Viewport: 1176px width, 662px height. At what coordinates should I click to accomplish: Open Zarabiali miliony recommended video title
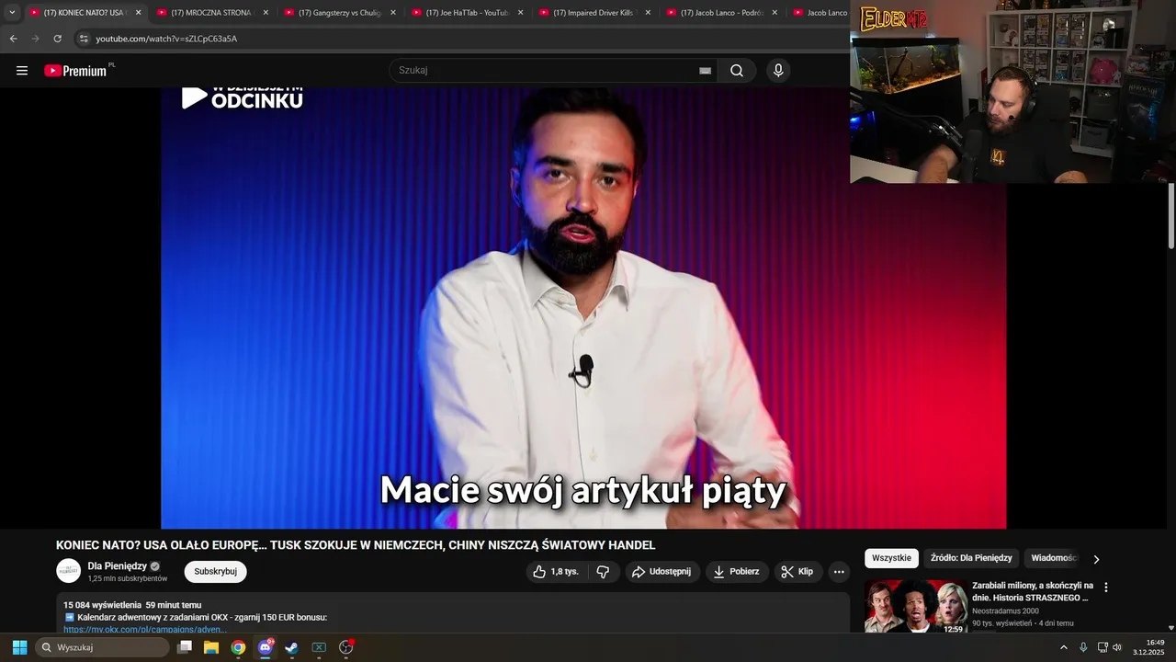(x=1033, y=591)
